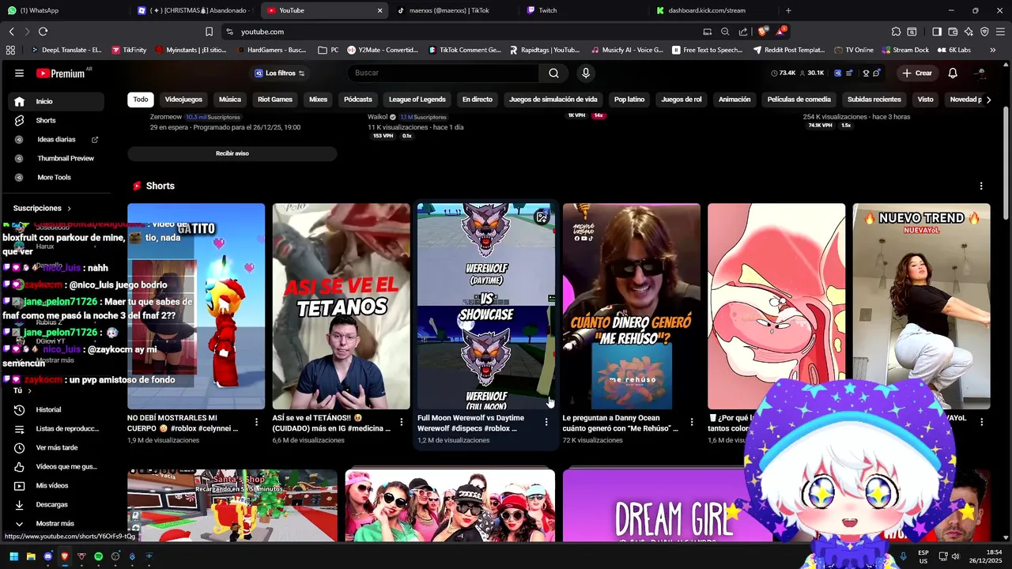The height and width of the screenshot is (569, 1012).
Task: Expand sidebar with Mostrar más
Action: click(x=55, y=523)
